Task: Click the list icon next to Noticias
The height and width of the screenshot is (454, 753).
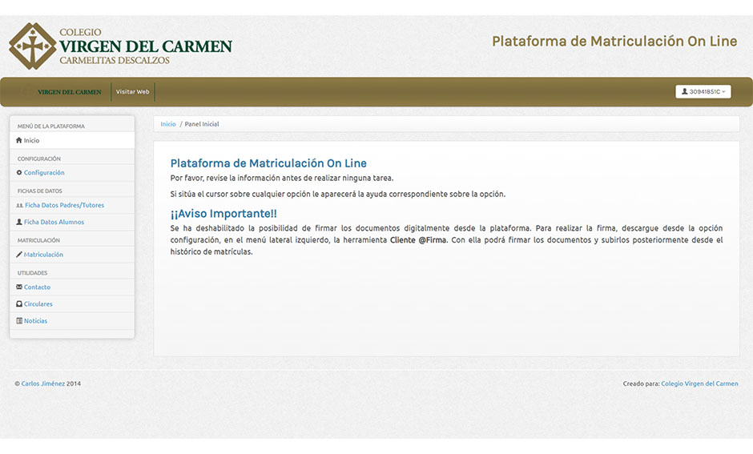Action: coord(19,321)
